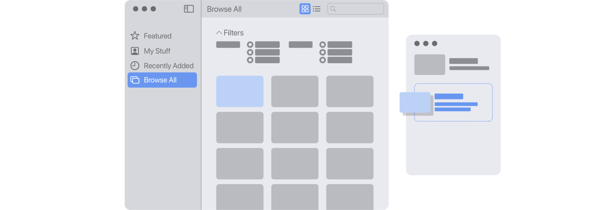The height and width of the screenshot is (210, 604).
Task: Click the gray thumbnail in small window
Action: tap(430, 65)
